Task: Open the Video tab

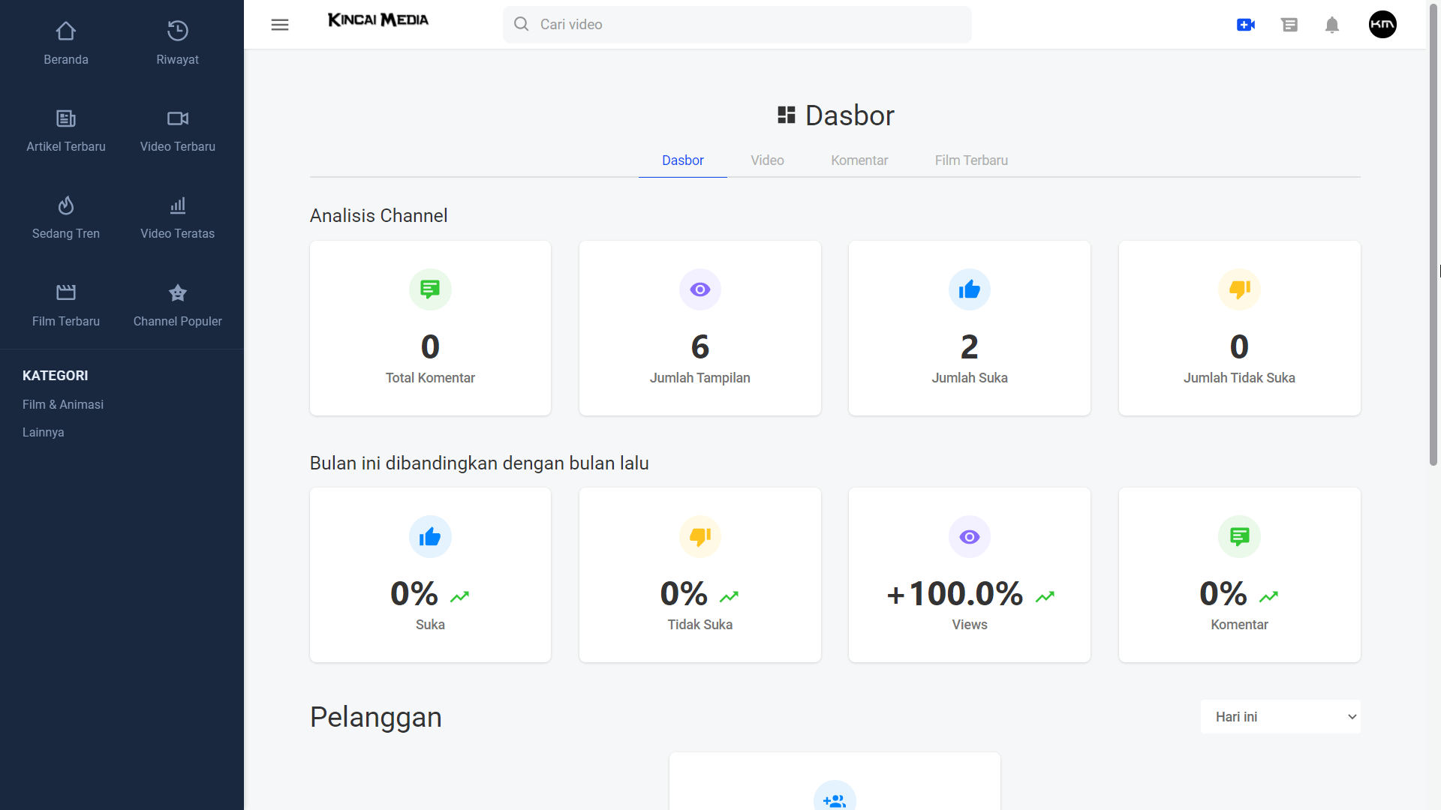Action: tap(766, 160)
